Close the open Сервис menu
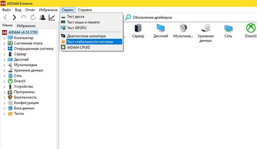Image resolution: width=257 pixels, height=149 pixels. pos(68,10)
